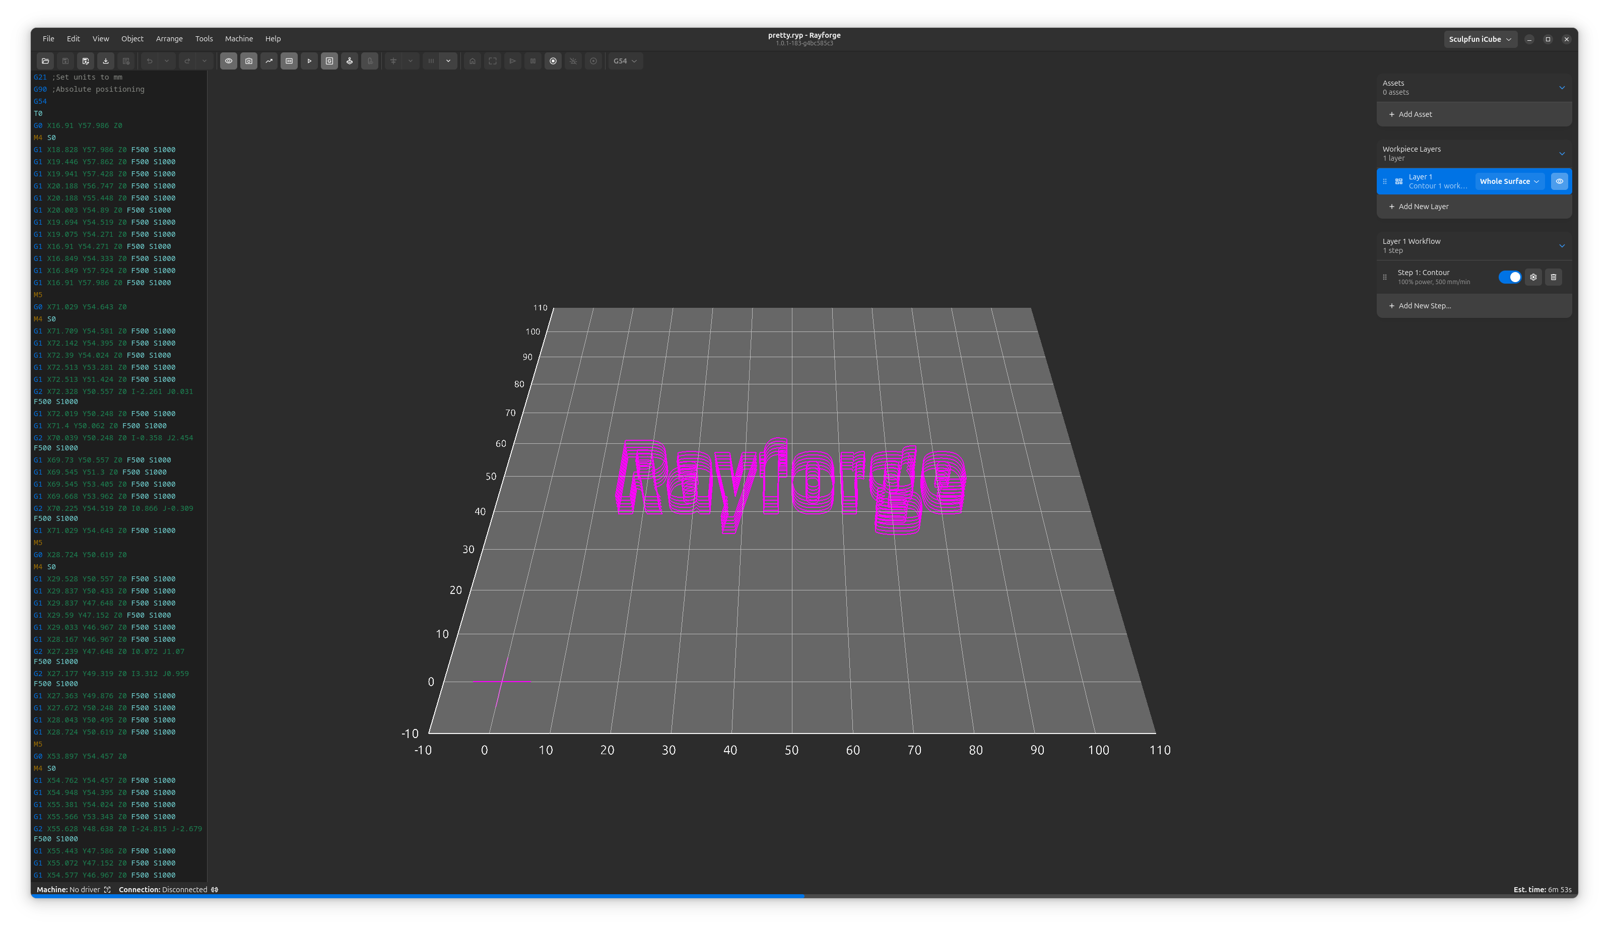This screenshot has width=1609, height=932.
Task: Click the camera snapshot icon in toolbar
Action: pos(249,60)
